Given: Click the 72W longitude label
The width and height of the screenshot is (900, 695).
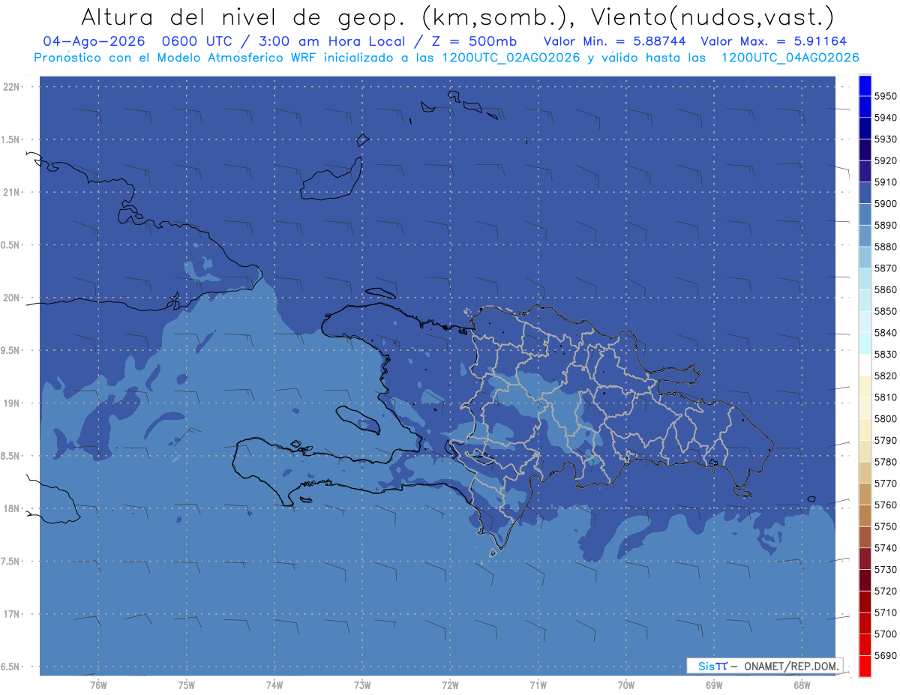Looking at the screenshot, I should (x=450, y=685).
